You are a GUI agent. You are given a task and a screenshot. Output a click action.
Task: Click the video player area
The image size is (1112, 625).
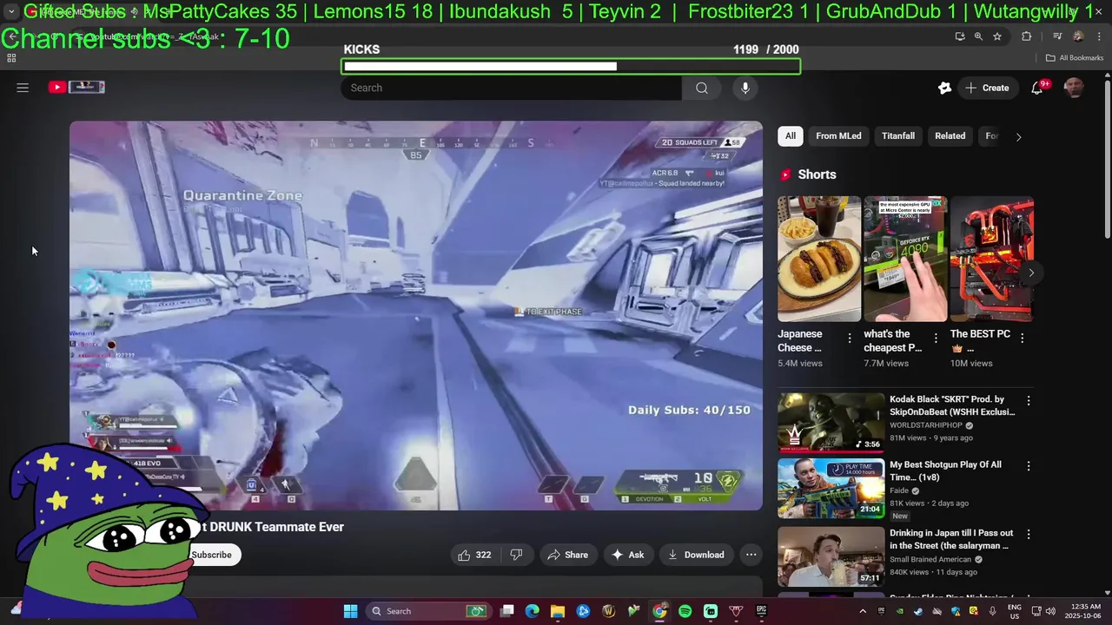[416, 315]
